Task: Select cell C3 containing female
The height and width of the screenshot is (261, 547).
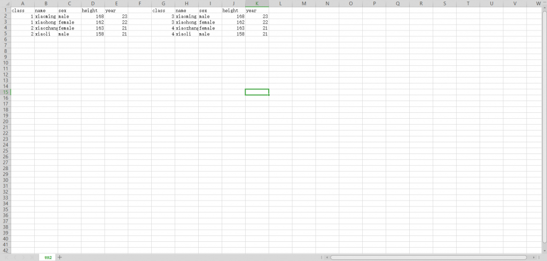Action: click(69, 22)
